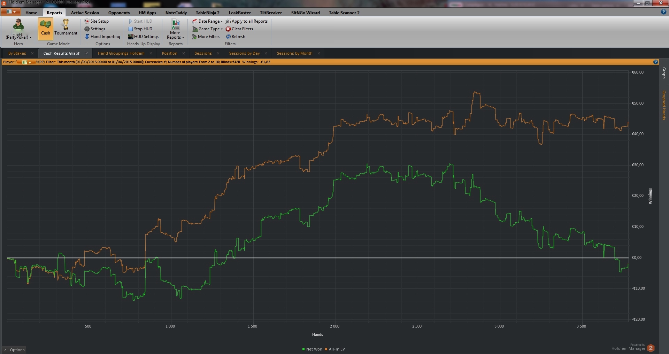Open the Table Scanner 2 tab
The height and width of the screenshot is (354, 669).
344,13
